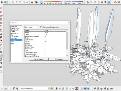Screen dimensions: 121x91
Task: Open Dimensions page in Model Info
Action: 14,33
